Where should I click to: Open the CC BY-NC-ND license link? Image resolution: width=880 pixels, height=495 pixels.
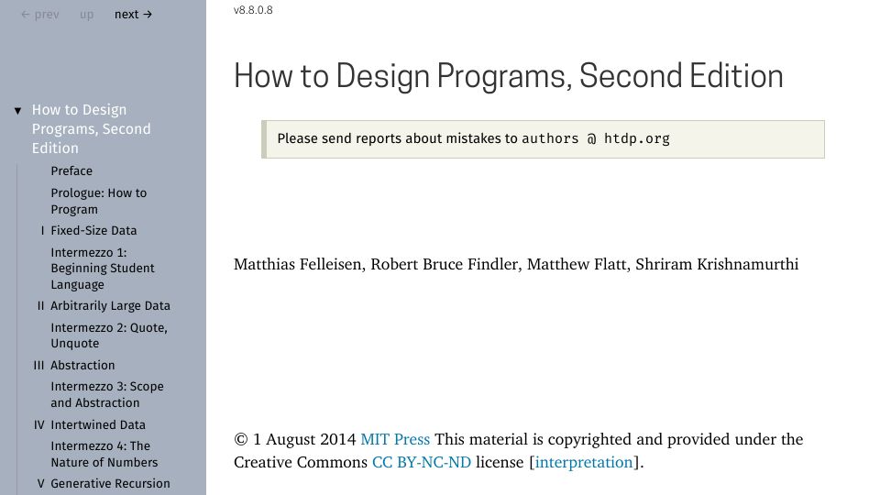coord(422,462)
